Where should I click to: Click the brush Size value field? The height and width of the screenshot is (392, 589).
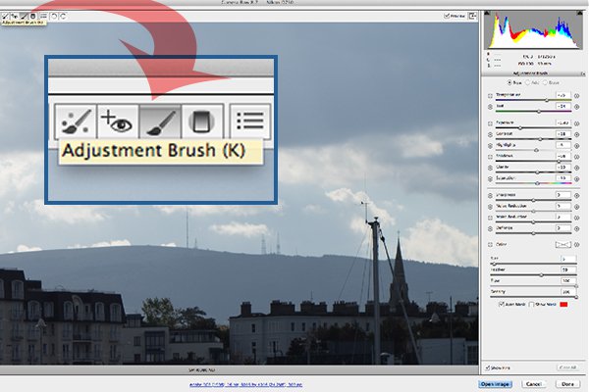568,259
